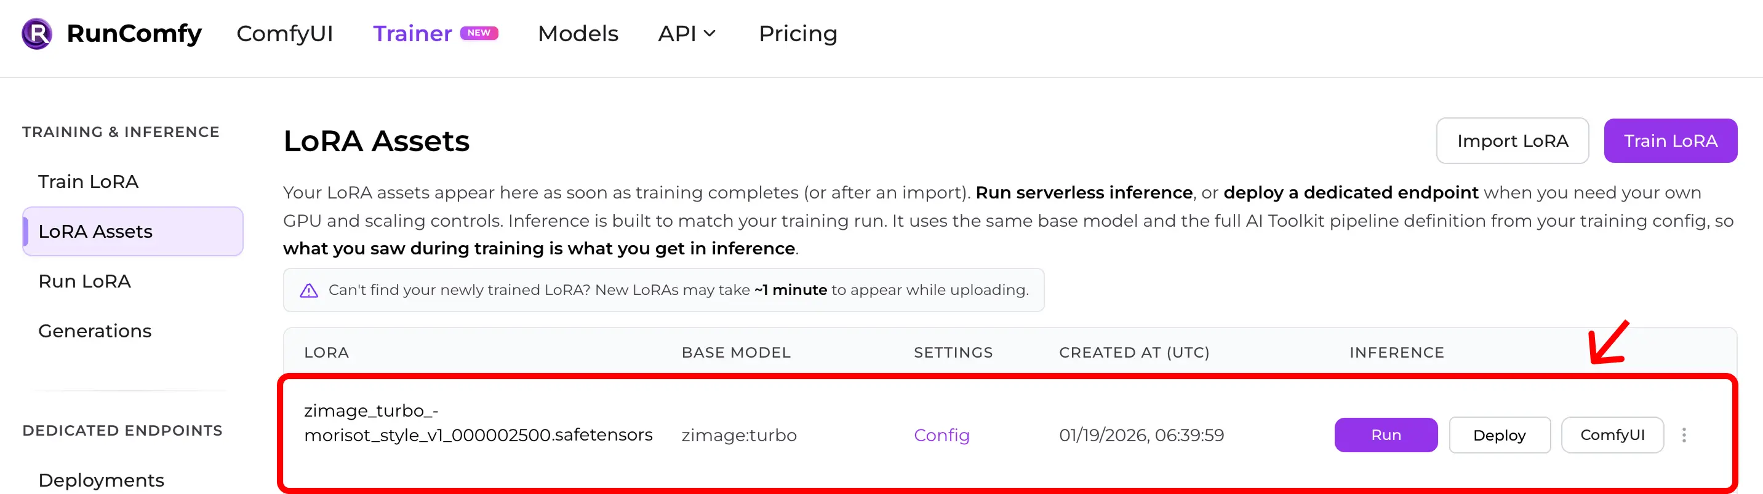Open Deployments under Dedicated Endpoints
Screen dimensions: 1763x494
(x=102, y=480)
